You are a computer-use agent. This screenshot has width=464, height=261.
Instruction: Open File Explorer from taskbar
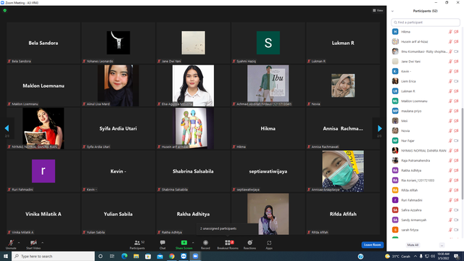136,256
